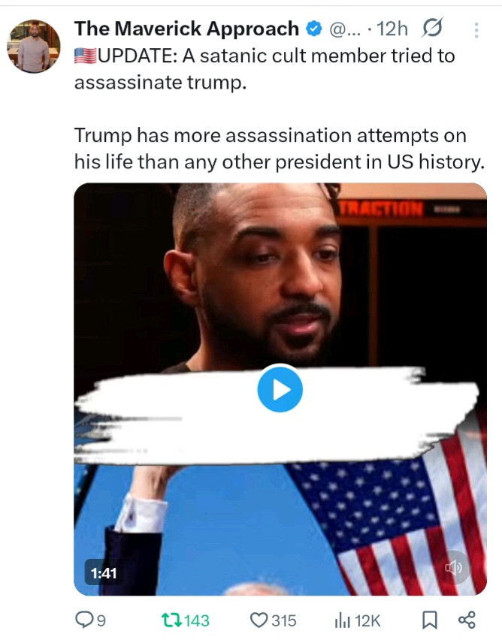This screenshot has height=643, width=502.
Task: Click the blue verified badge
Action: coord(315,29)
